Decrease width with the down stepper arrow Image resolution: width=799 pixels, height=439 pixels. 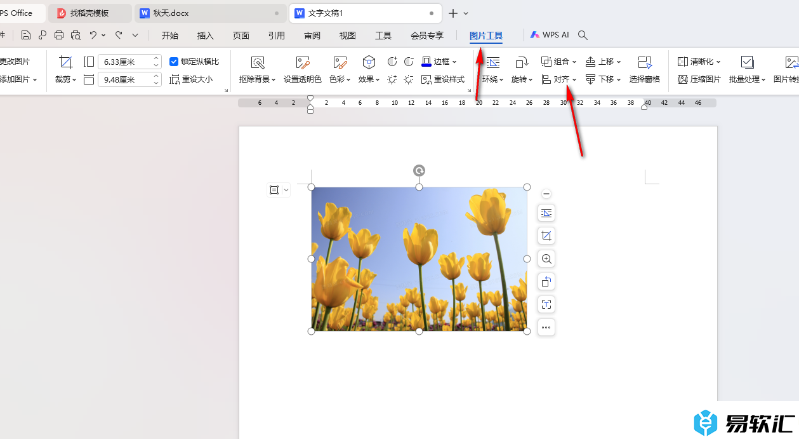[x=156, y=83]
